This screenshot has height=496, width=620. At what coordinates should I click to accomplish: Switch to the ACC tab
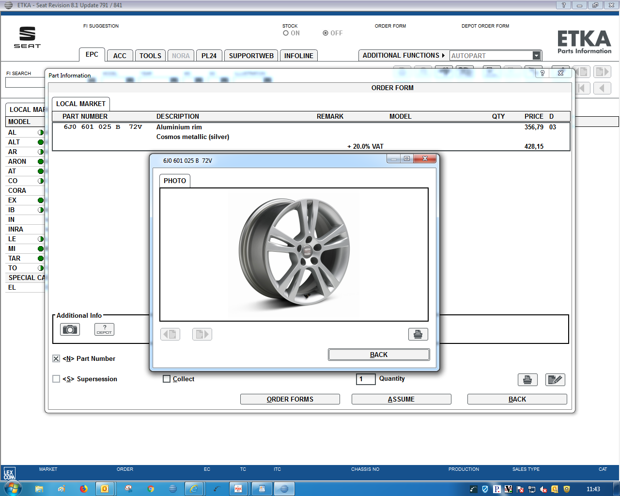click(x=120, y=56)
